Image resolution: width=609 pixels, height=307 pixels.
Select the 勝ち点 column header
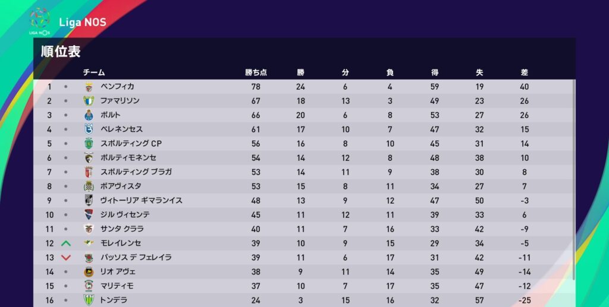pyautogui.click(x=256, y=72)
